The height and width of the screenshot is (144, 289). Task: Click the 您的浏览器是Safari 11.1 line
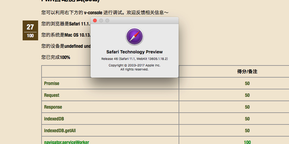66,24
